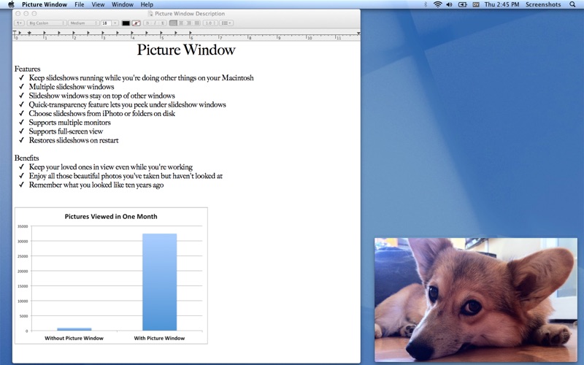The height and width of the screenshot is (365, 584).
Task: Open the 1.0 line spacing dropdown
Action: pyautogui.click(x=210, y=23)
